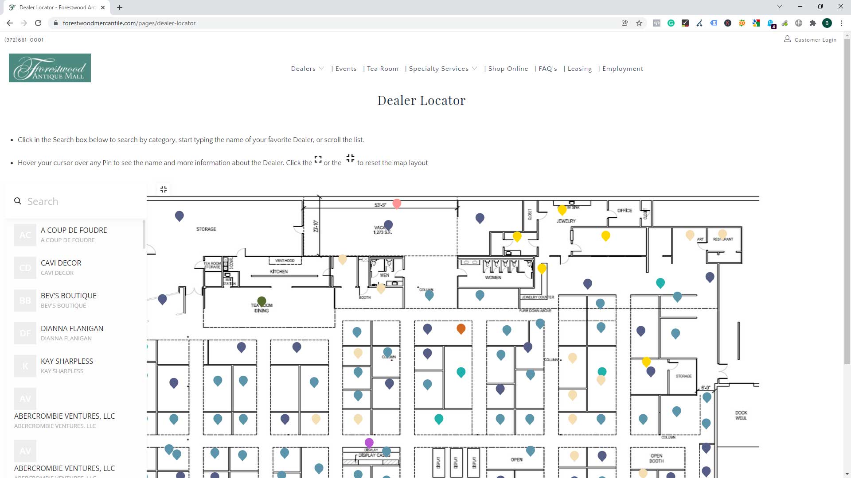Select the orange dealer pin on map
Viewport: 851px width, 478px height.
[461, 328]
